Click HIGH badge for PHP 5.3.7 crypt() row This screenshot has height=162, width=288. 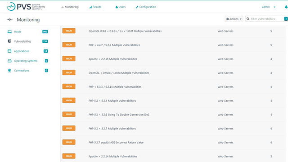point(69,142)
